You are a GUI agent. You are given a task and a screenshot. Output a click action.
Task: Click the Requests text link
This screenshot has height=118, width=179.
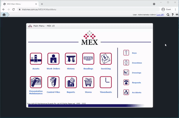pos(136,83)
